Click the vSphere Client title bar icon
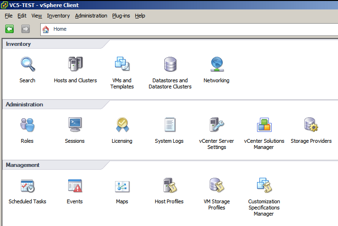This screenshot has height=226, width=338. point(4,5)
